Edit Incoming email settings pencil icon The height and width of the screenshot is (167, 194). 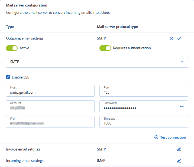pos(179,161)
